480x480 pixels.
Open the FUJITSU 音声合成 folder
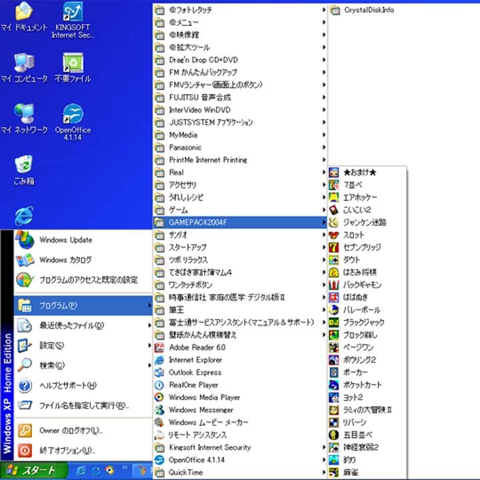click(240, 97)
